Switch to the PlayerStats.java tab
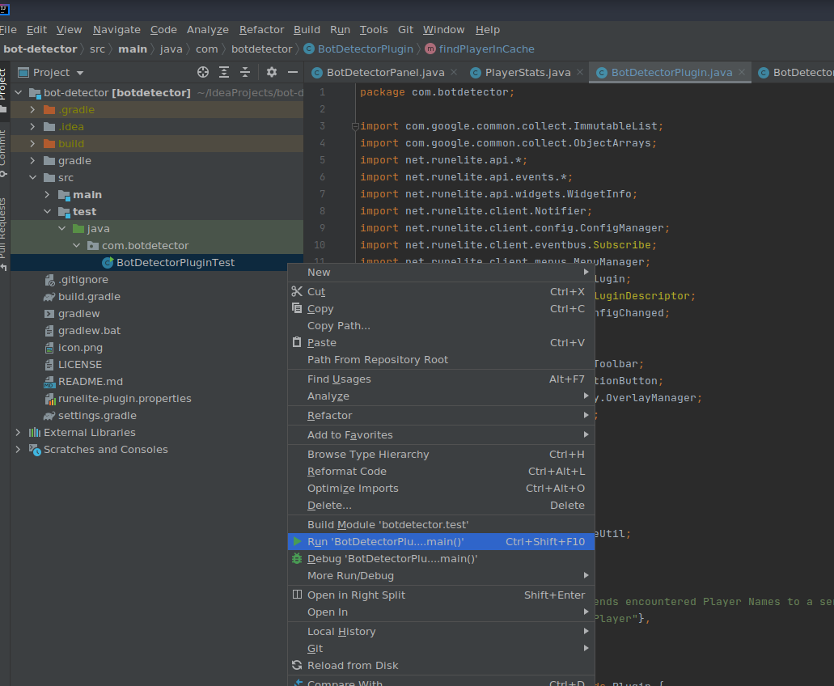Image resolution: width=834 pixels, height=686 pixels. click(x=527, y=72)
